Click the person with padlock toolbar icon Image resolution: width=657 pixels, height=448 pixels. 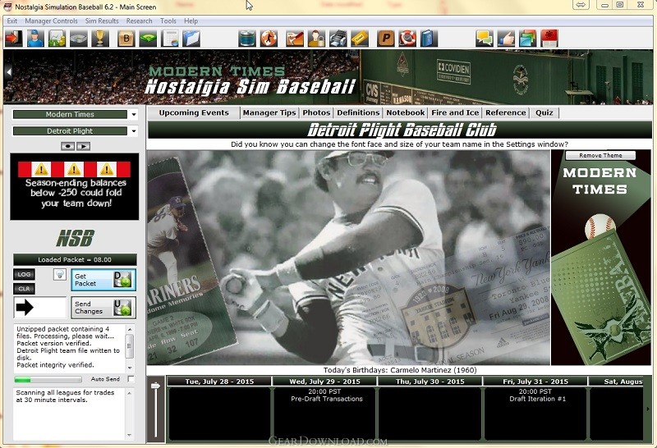pos(316,39)
